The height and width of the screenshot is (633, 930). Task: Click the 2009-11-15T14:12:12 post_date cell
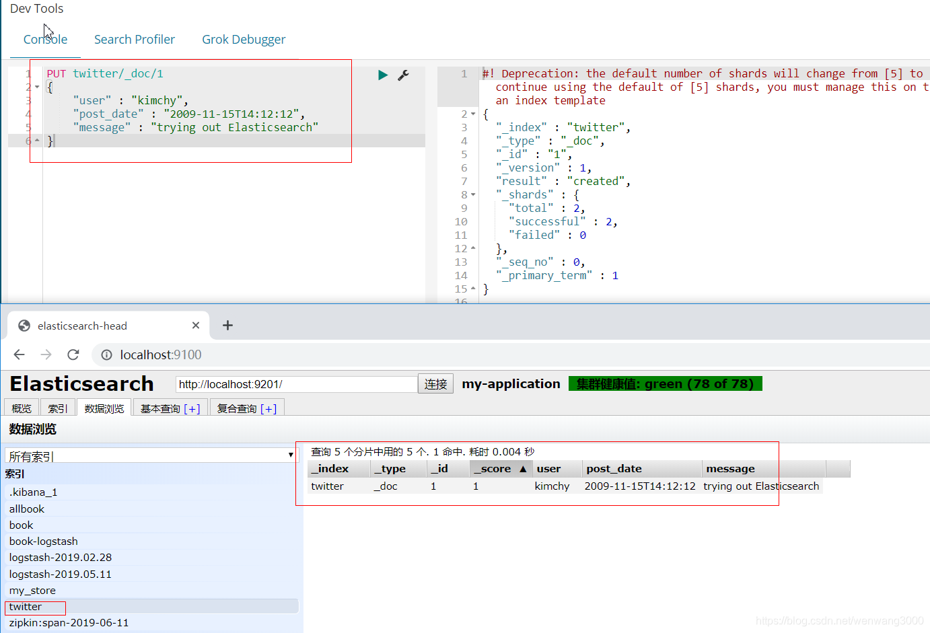pyautogui.click(x=640, y=486)
